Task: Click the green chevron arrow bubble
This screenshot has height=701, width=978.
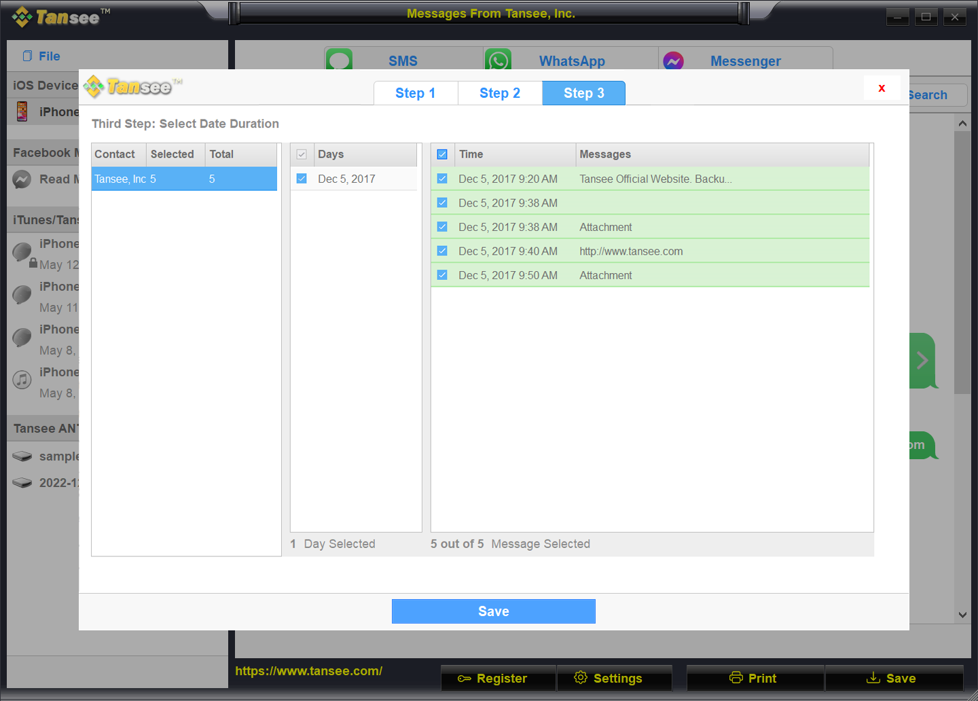Action: point(922,360)
